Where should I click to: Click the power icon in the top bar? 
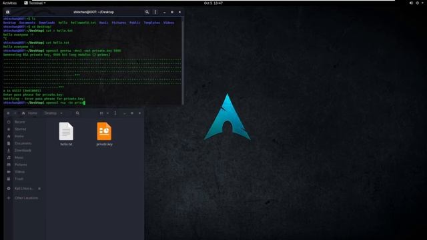[418, 3]
